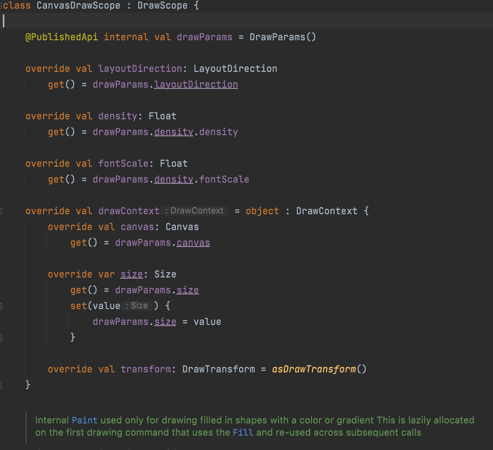Open the Paint link in doc comment
Viewport: 493px width, 450px height.
point(84,420)
